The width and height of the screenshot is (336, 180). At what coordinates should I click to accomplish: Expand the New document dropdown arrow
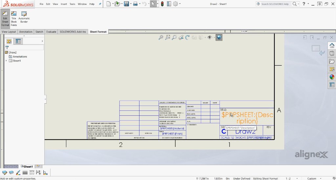[113, 4]
